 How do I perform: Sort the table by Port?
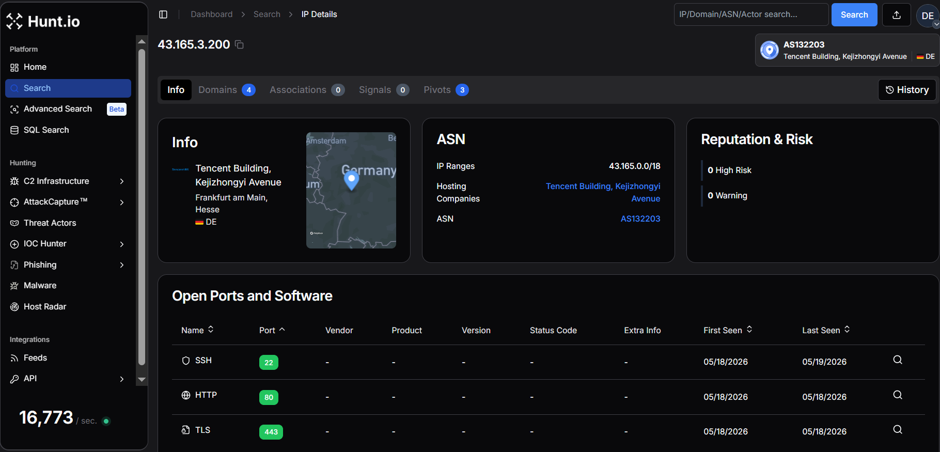click(272, 330)
